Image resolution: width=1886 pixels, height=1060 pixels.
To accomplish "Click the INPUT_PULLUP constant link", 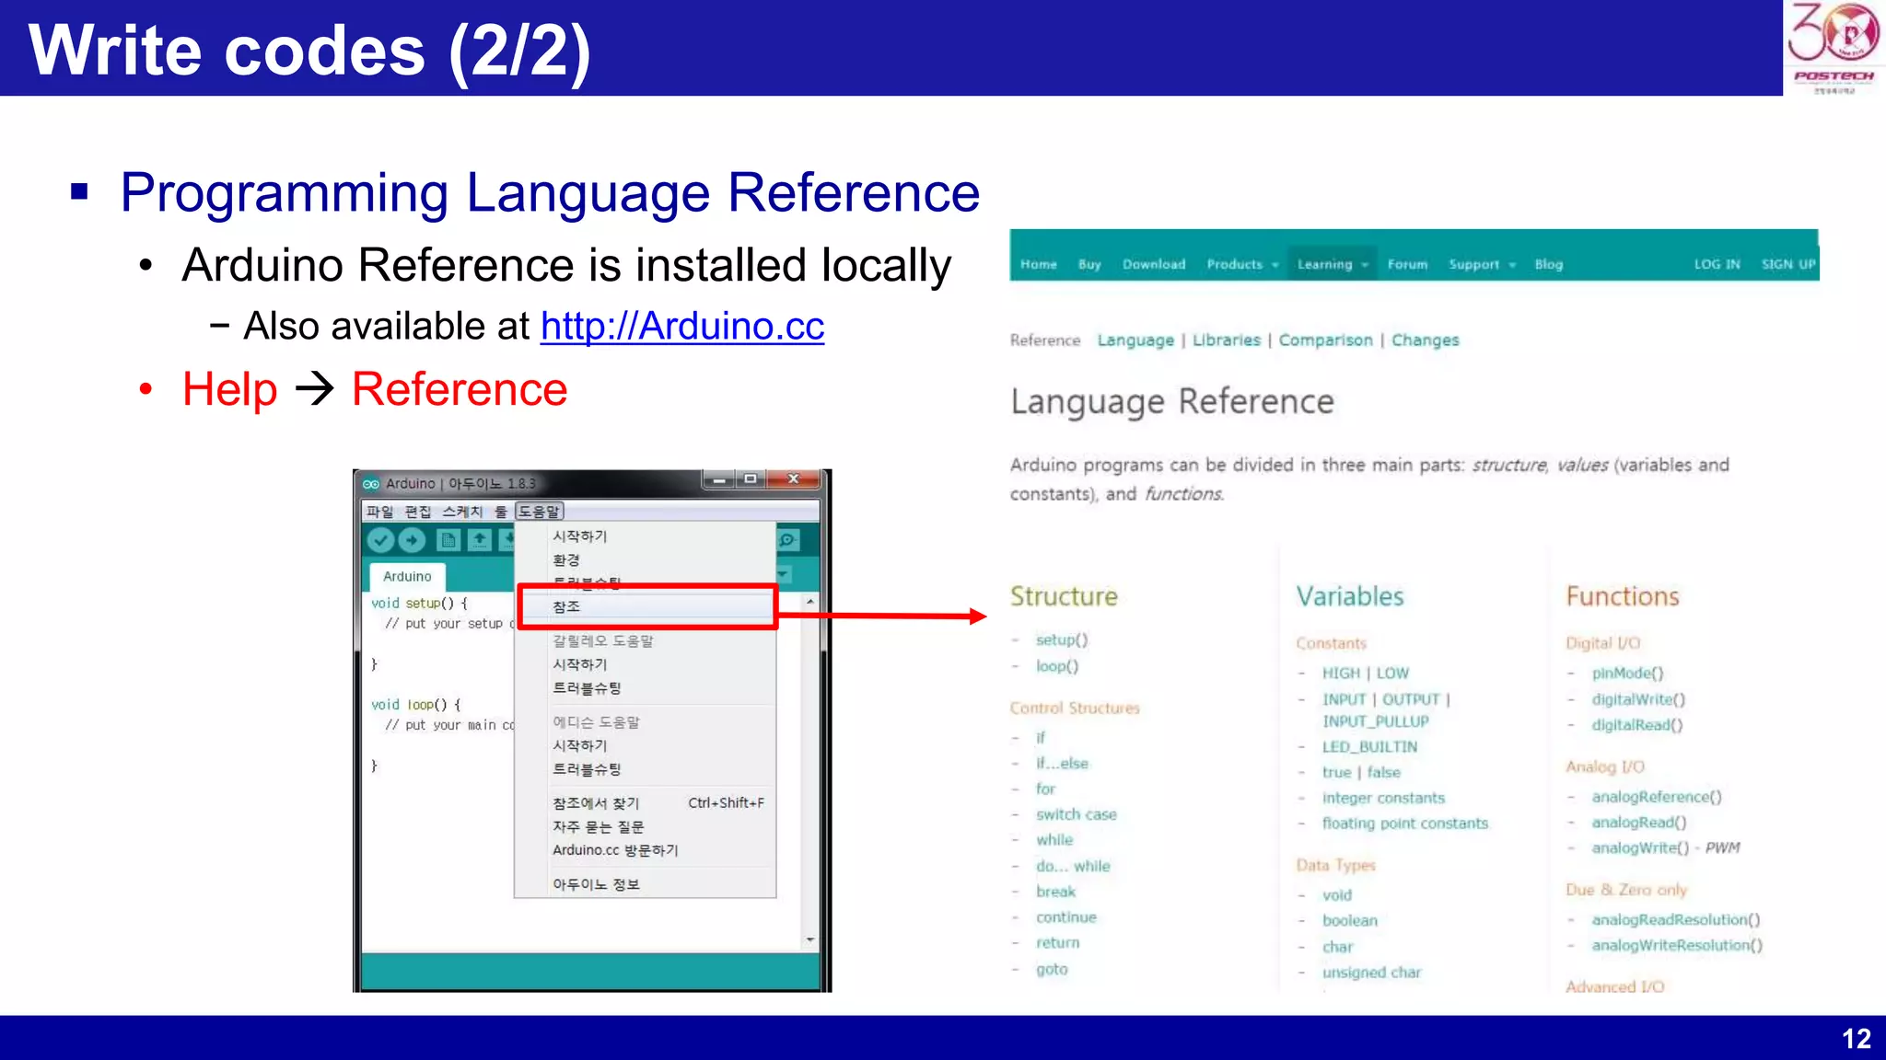I will 1376,722.
